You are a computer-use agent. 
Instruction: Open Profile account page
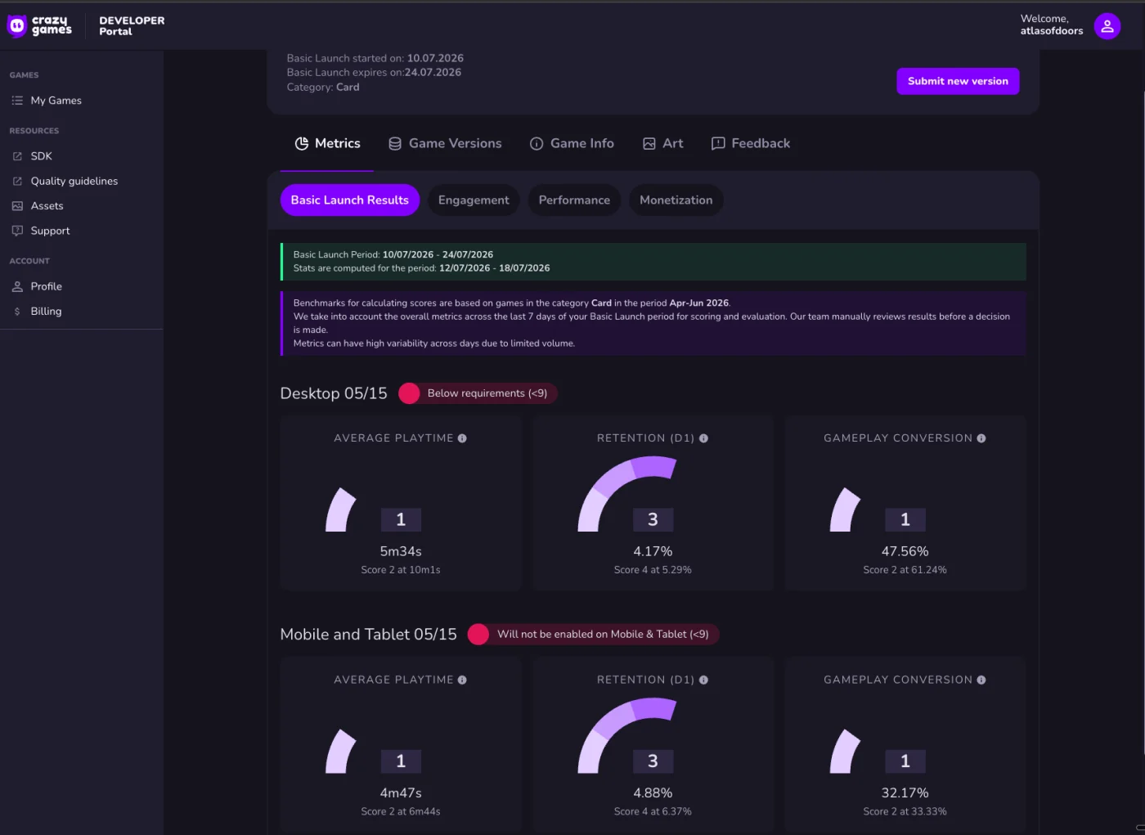(x=47, y=287)
